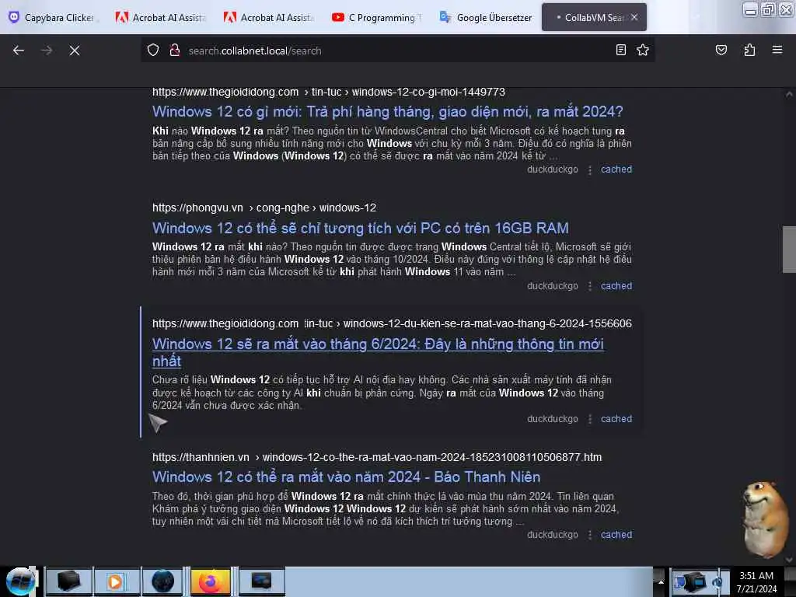Open the black box taskbar icon
The height and width of the screenshot is (597, 796).
tap(69, 581)
